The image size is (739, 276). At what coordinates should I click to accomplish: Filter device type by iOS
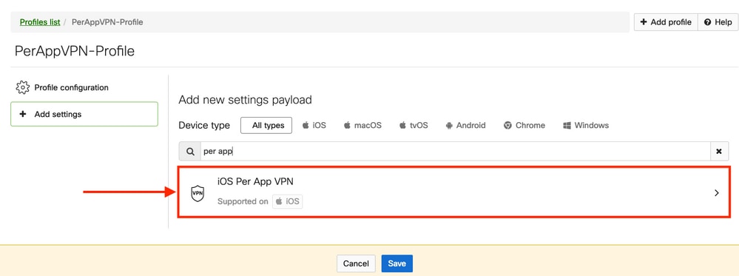(314, 126)
